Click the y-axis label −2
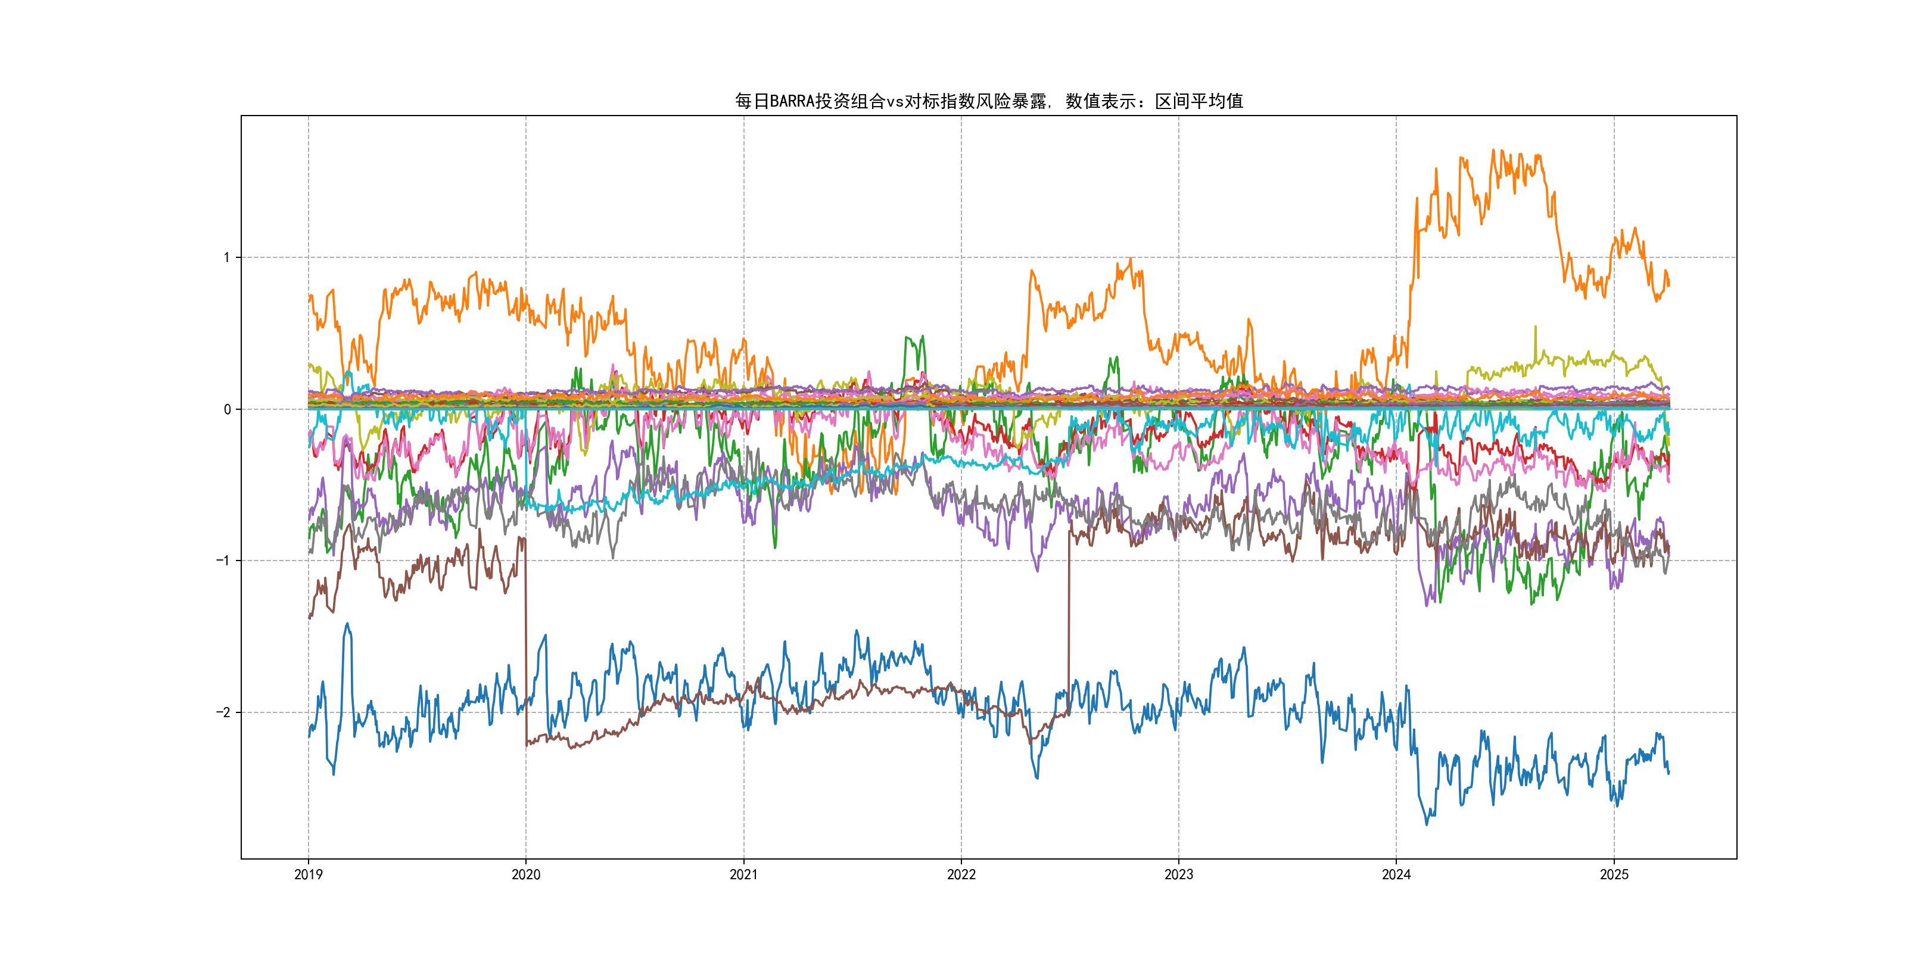This screenshot has width=1930, height=965. 223,712
